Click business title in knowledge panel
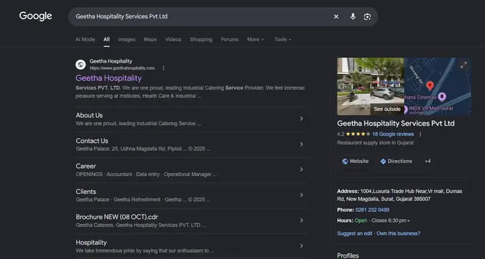This screenshot has height=259, width=485. (396, 123)
